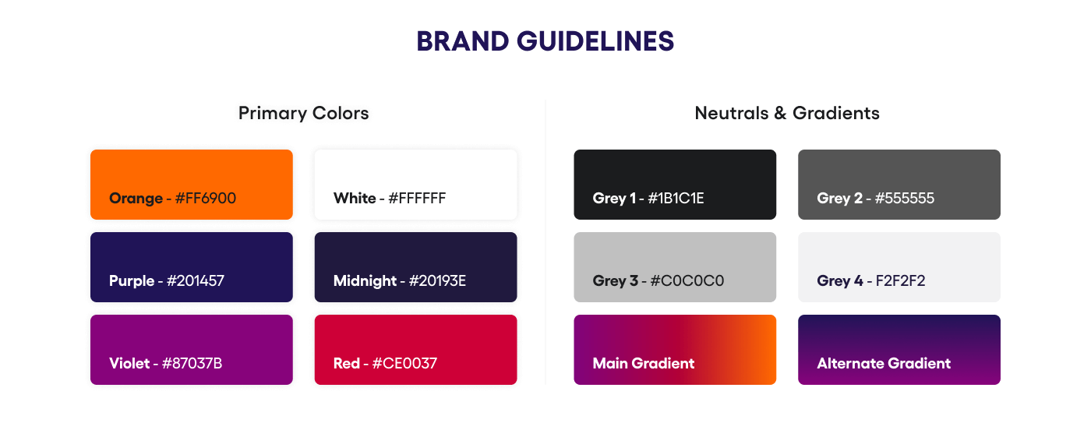
Task: Click the #CE0037 hex code text
Action: pyautogui.click(x=404, y=364)
